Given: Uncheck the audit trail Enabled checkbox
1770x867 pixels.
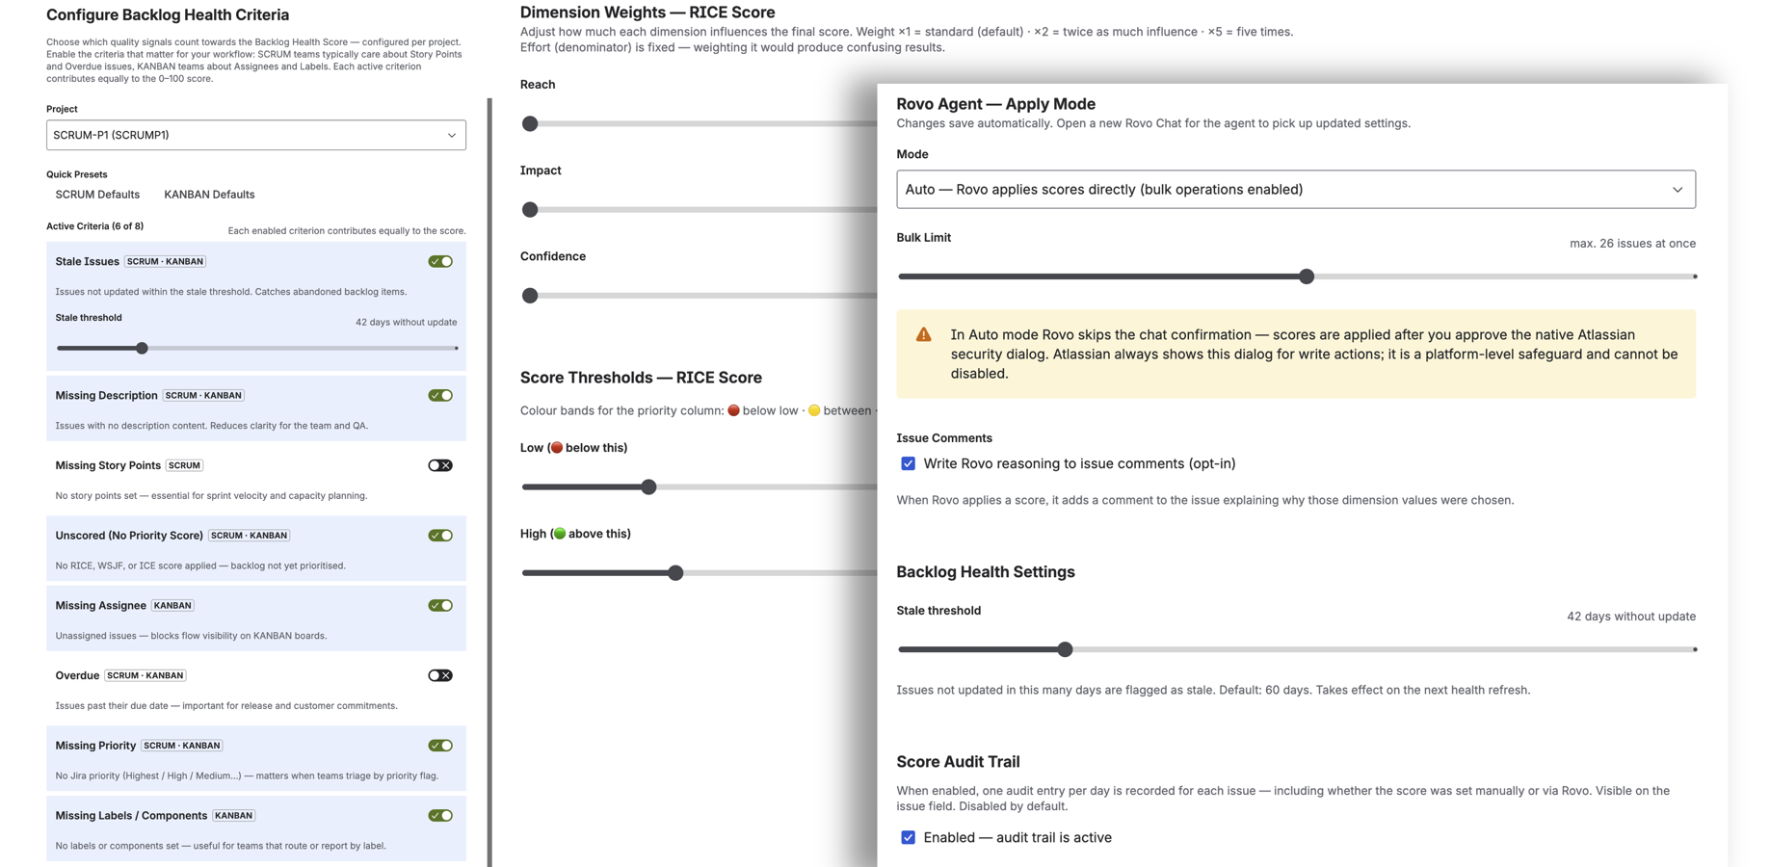Looking at the screenshot, I should click(x=908, y=837).
